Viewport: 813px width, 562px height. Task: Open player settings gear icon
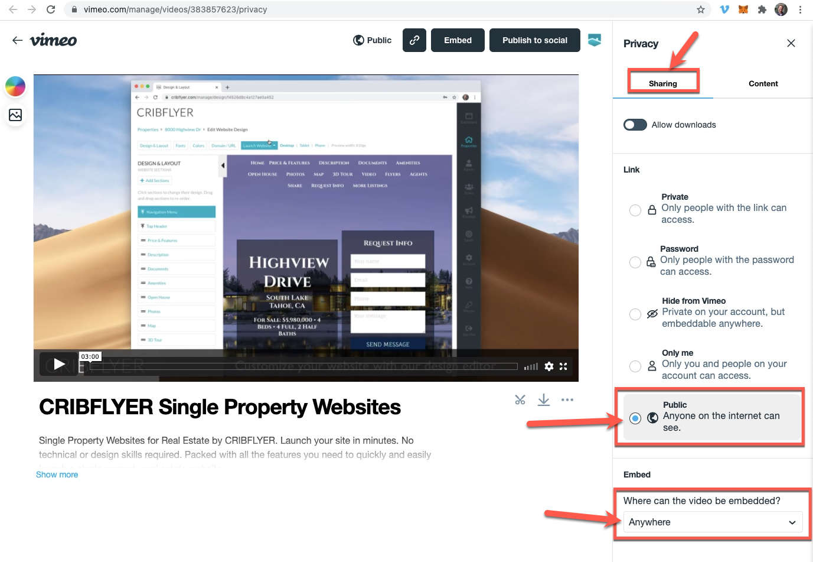(549, 366)
